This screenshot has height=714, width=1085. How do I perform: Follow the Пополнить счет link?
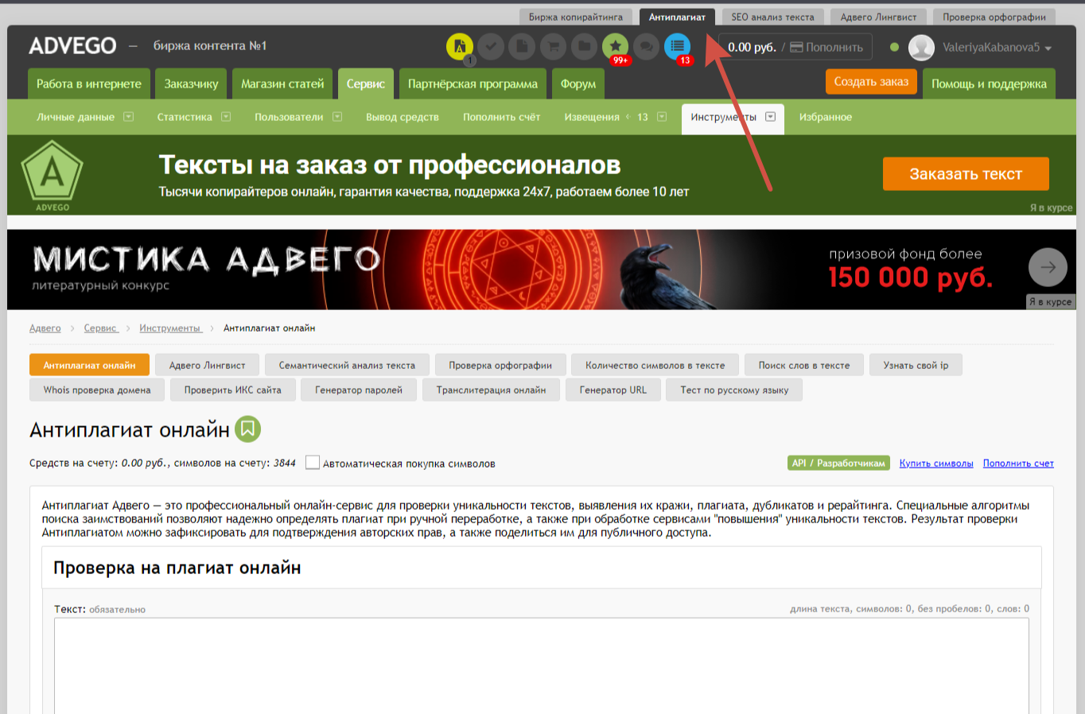[x=1018, y=463]
